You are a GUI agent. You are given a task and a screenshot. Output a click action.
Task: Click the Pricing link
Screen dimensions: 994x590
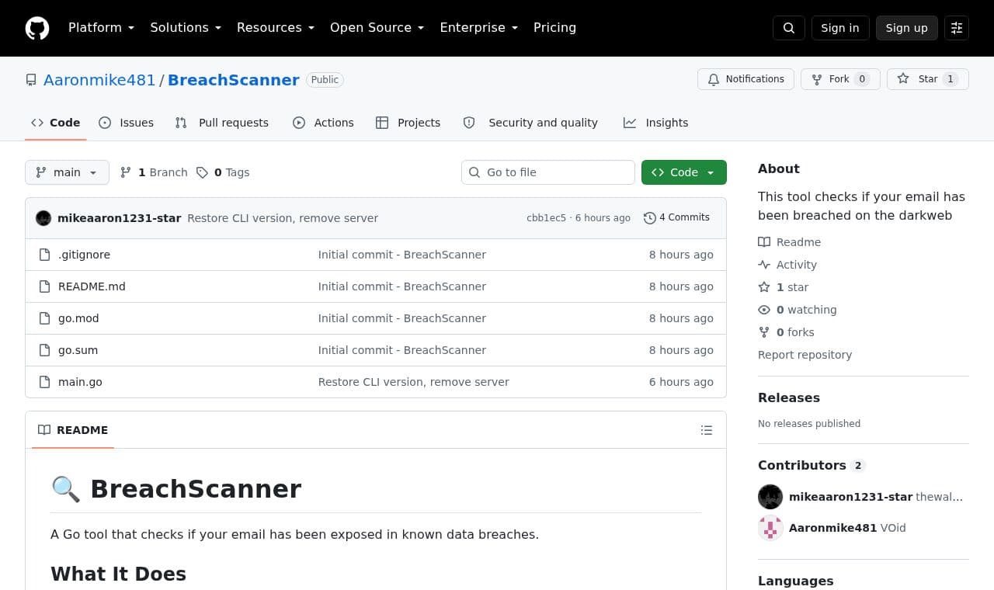[x=554, y=28]
